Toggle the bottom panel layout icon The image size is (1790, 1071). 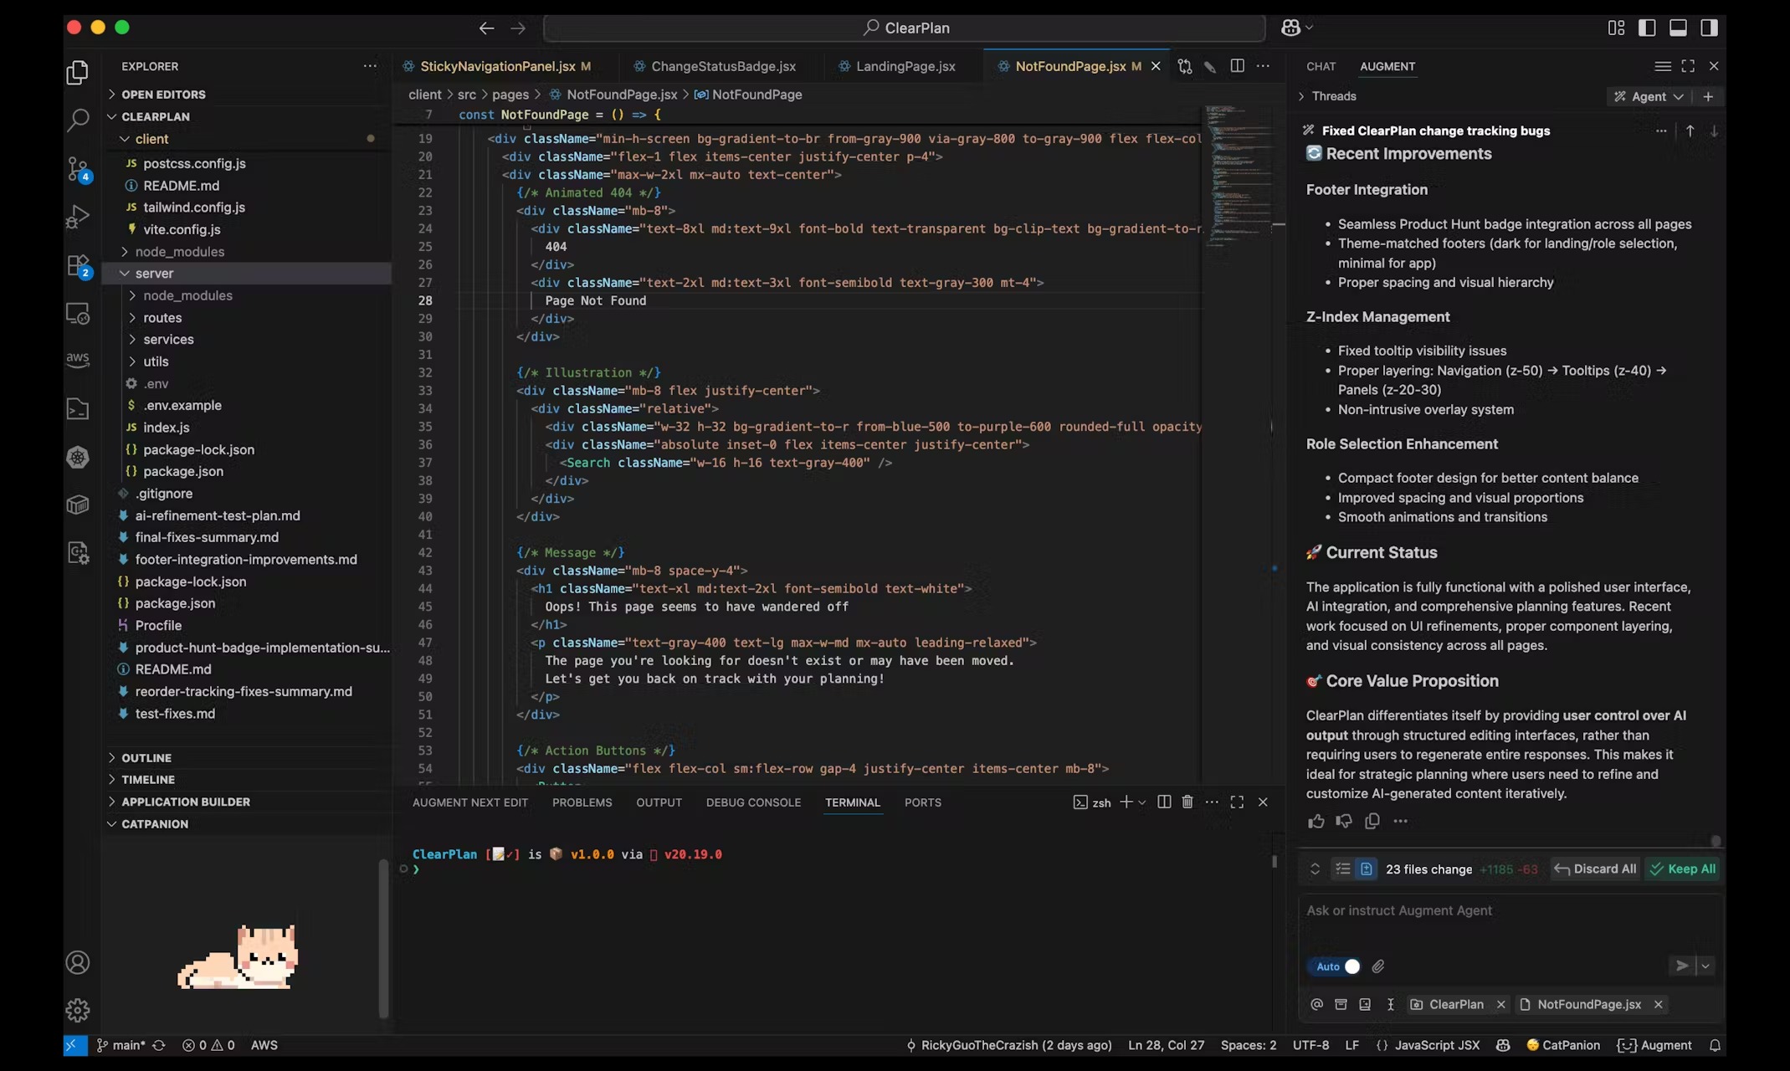coord(1678,28)
